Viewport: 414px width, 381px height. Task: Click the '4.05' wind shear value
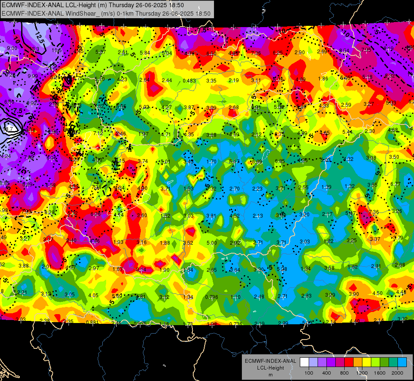(x=93, y=295)
